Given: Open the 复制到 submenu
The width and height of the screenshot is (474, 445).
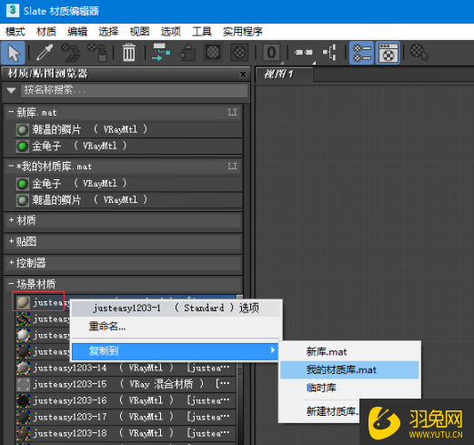Looking at the screenshot, I should point(175,351).
